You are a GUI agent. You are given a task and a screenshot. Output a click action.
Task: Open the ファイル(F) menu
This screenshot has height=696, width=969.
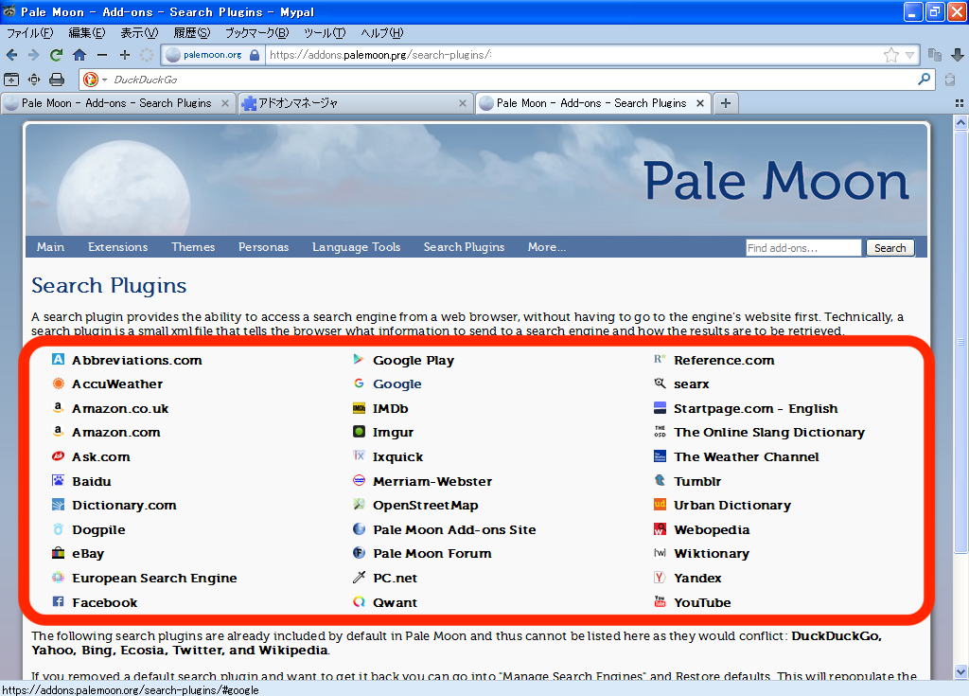(29, 33)
